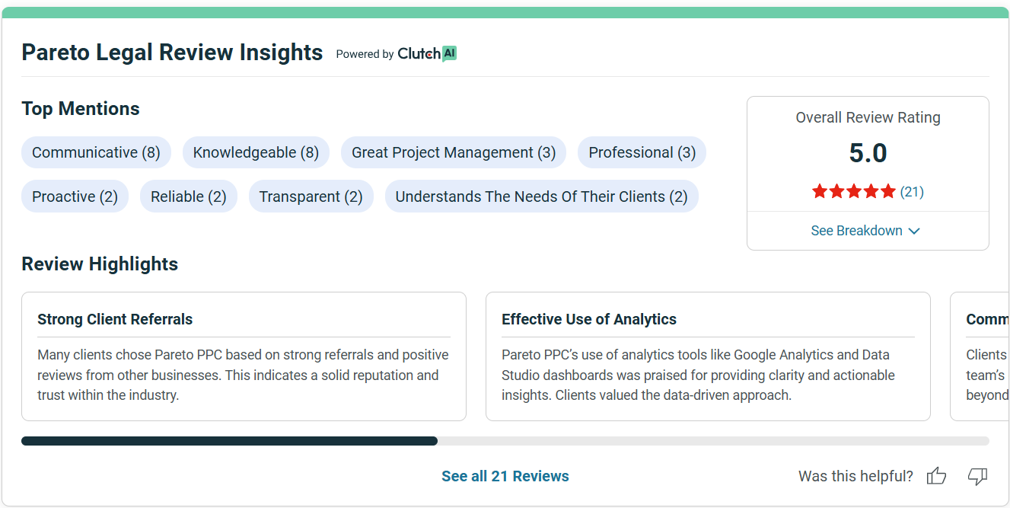1010x508 pixels.
Task: Open the See all 21 Reviews link
Action: point(505,476)
